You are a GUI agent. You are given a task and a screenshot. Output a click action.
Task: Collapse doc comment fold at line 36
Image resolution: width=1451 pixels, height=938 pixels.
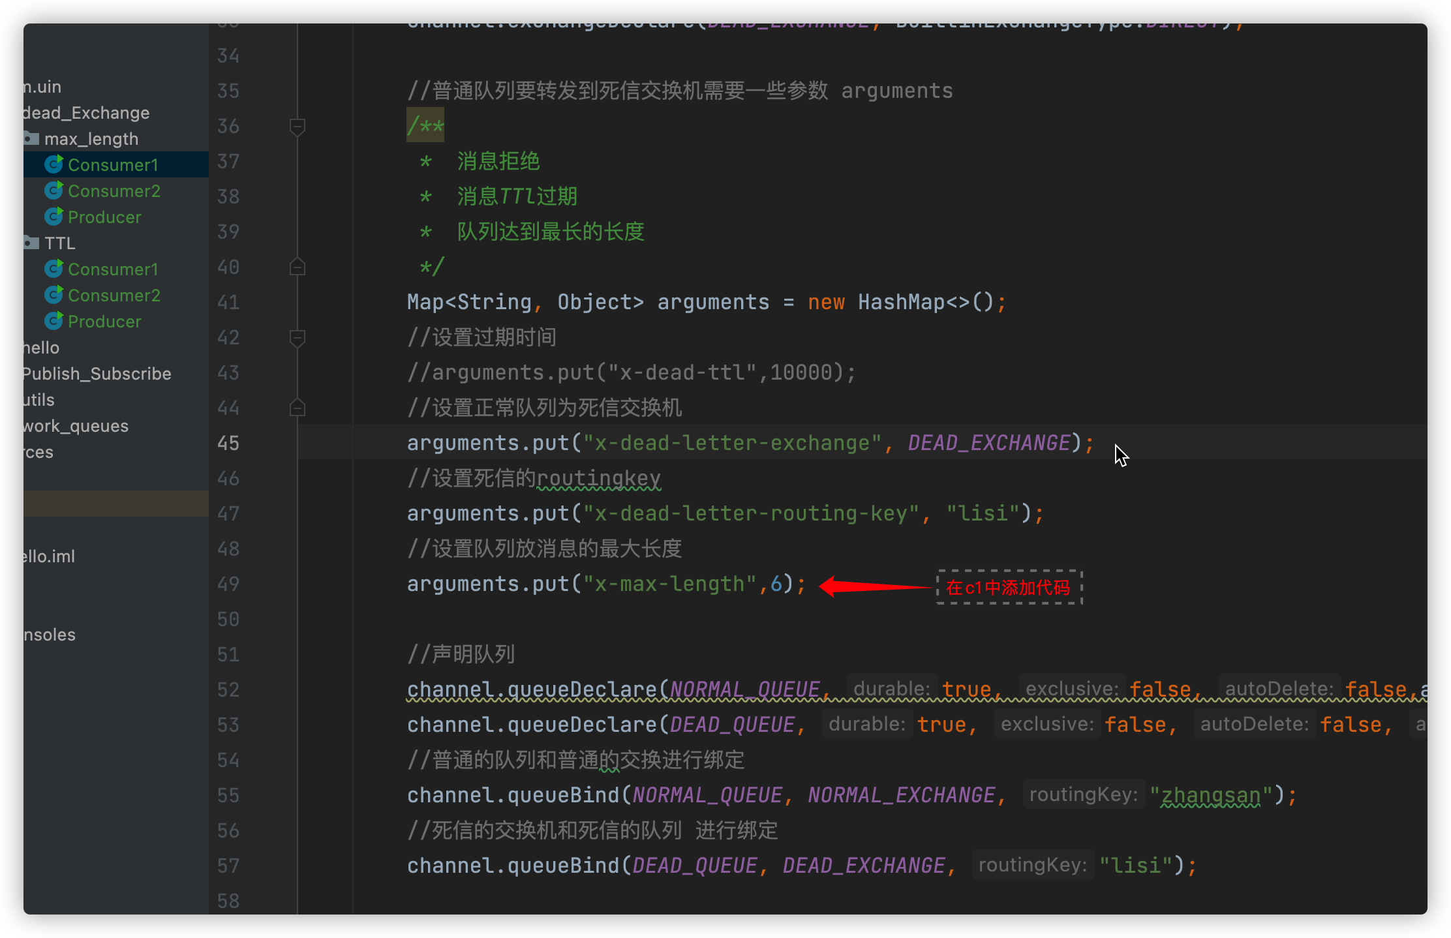click(x=298, y=127)
